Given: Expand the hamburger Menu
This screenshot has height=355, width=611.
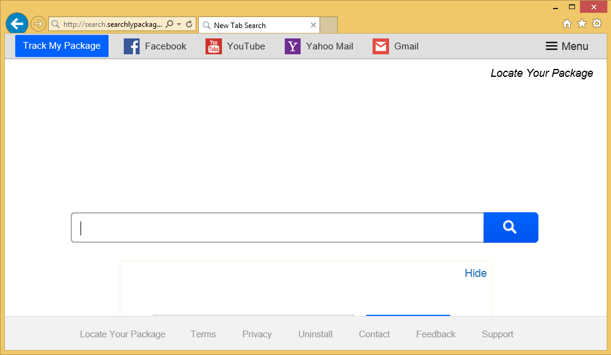Looking at the screenshot, I should pos(566,46).
